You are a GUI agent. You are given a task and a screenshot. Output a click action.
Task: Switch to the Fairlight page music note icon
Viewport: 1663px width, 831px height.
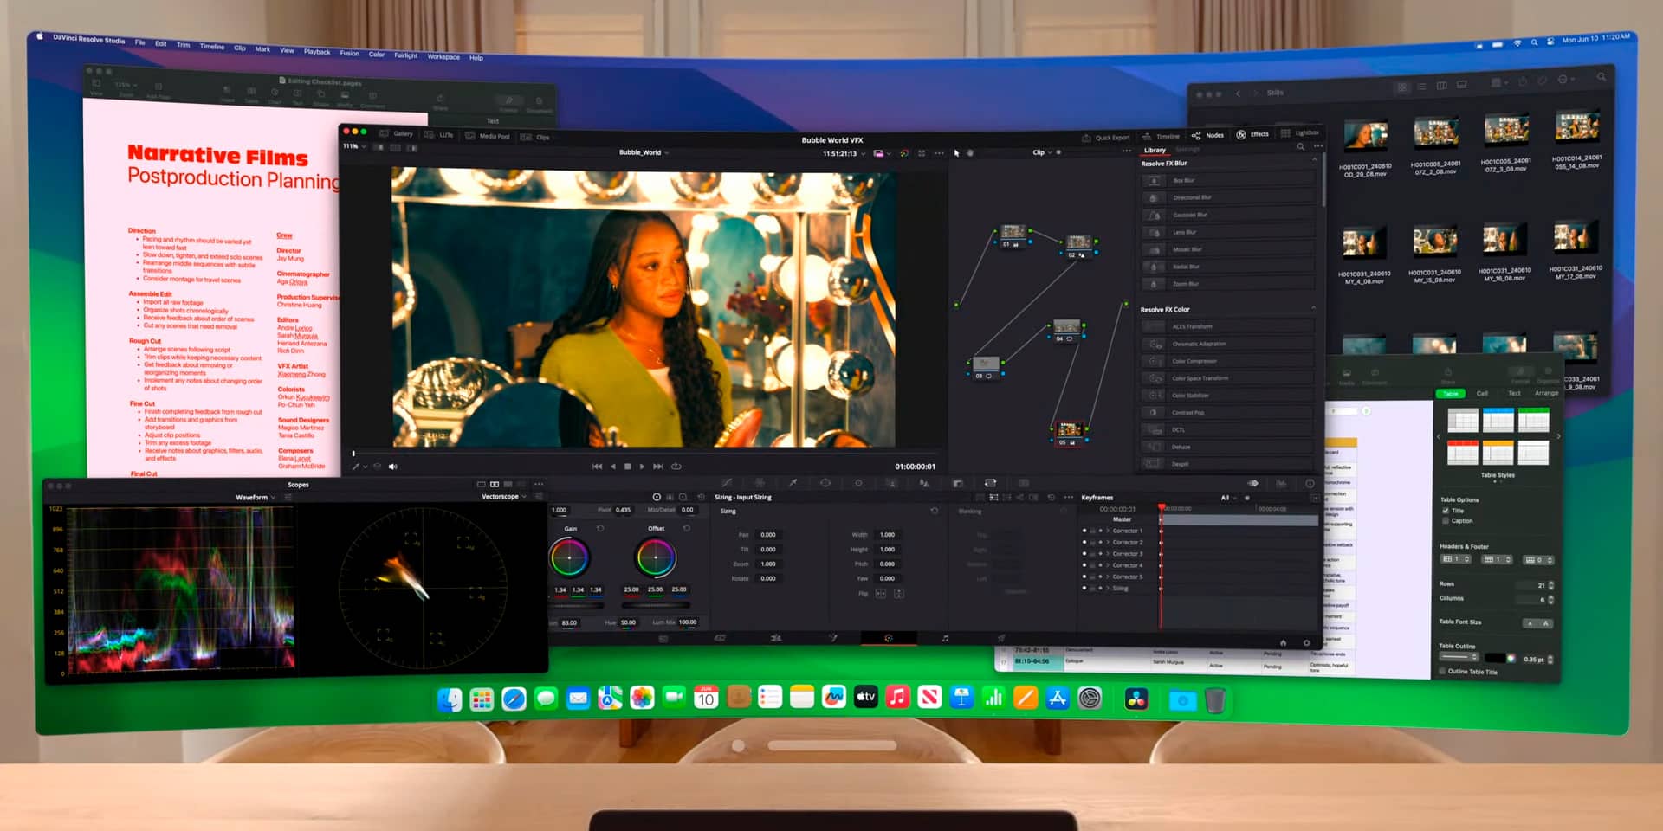945,638
